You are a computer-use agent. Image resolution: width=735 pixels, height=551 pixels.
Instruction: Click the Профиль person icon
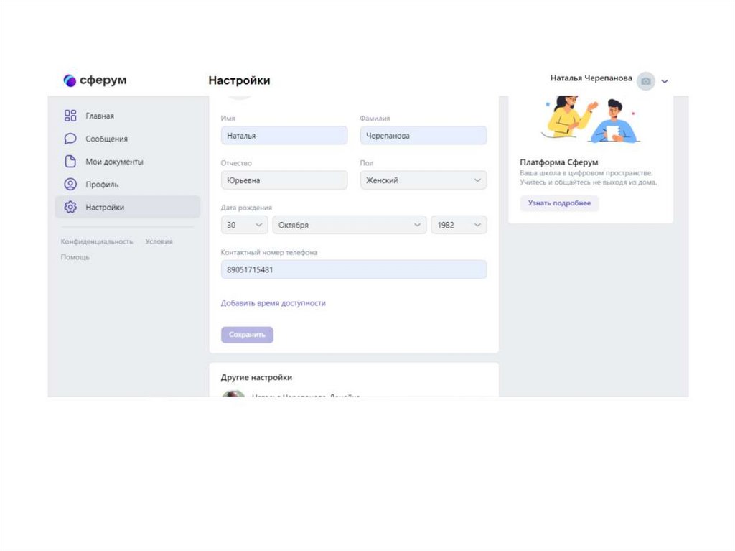pyautogui.click(x=70, y=185)
